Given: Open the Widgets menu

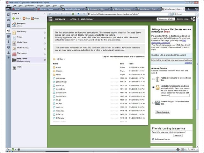Looking at the screenshot, I should point(40,6).
